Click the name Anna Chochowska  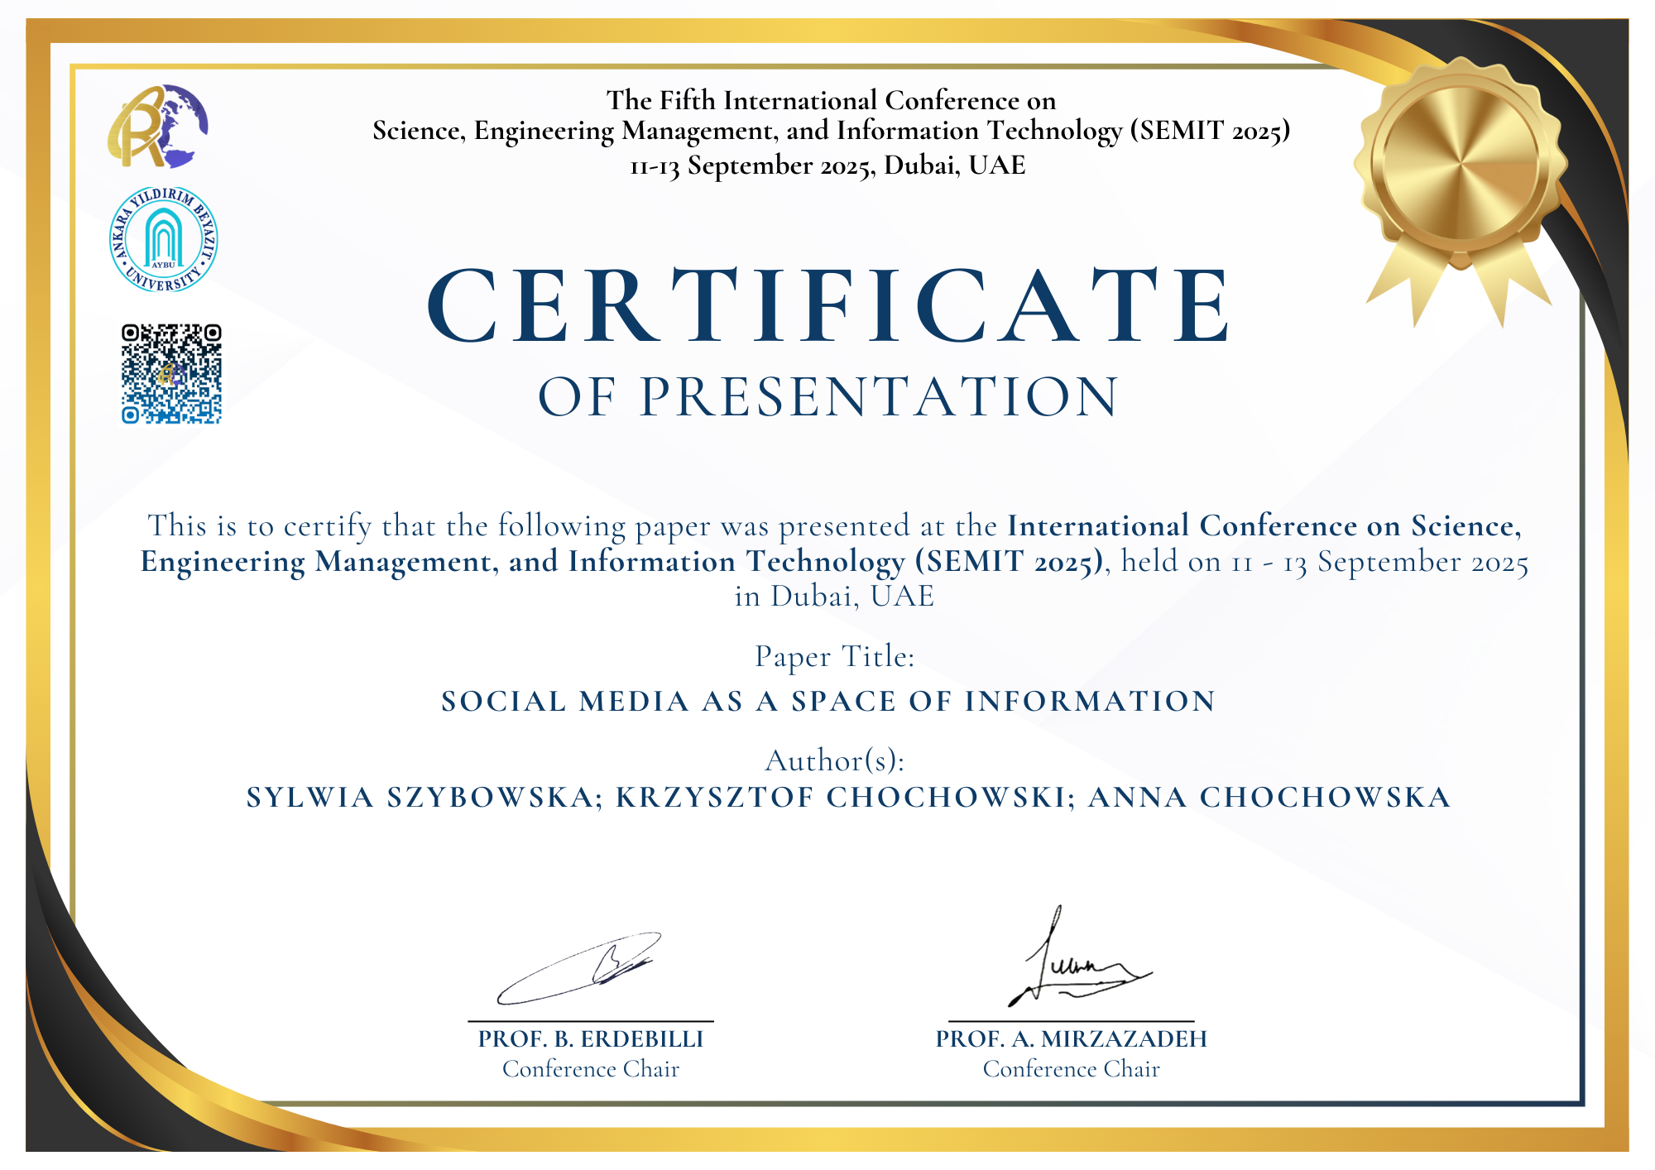1269,798
